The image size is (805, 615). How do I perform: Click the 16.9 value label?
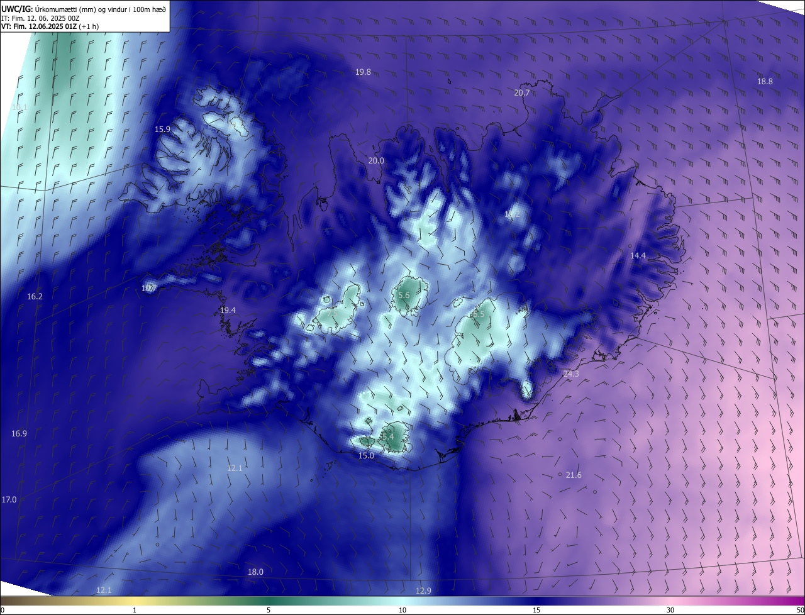[19, 434]
